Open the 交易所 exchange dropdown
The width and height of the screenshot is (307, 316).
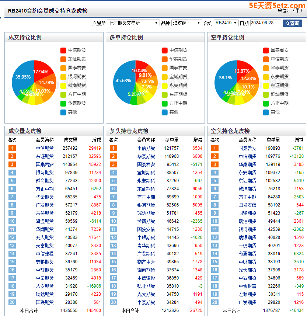pyautogui.click(x=133, y=23)
